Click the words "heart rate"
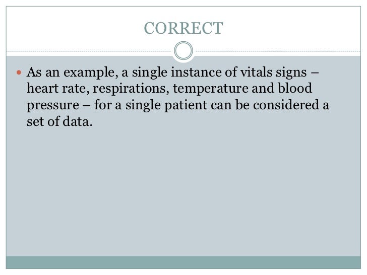Image resolution: width=367 pixels, height=275 pixels. 56,89
